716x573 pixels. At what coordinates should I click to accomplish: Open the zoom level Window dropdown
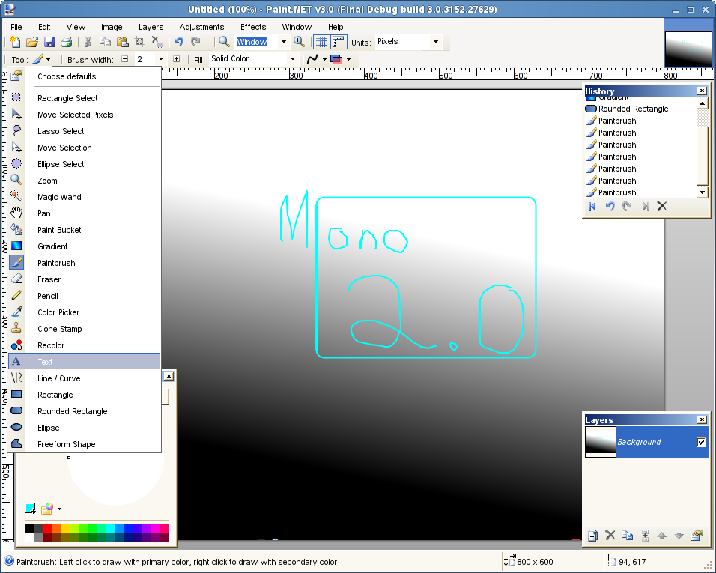pyautogui.click(x=284, y=42)
